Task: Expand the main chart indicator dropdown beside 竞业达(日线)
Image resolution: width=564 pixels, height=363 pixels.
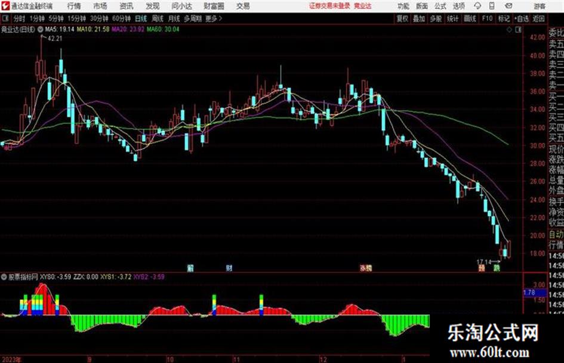Action: 40,29
